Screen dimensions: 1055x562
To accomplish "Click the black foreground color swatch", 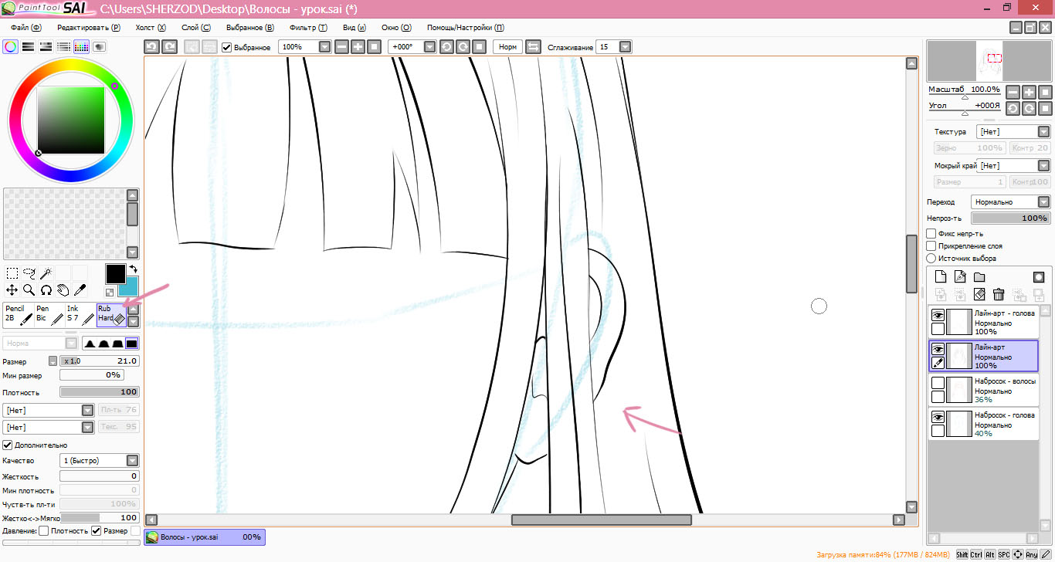I will [x=115, y=273].
